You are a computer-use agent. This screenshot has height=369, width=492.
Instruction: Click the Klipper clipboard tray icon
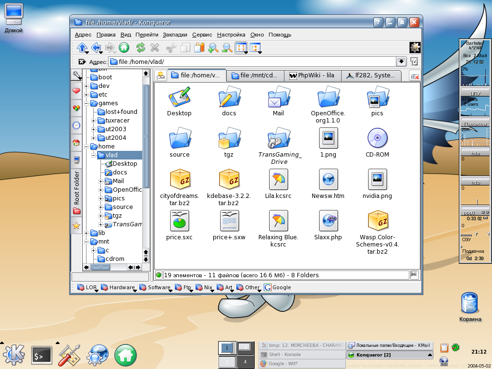[444, 347]
